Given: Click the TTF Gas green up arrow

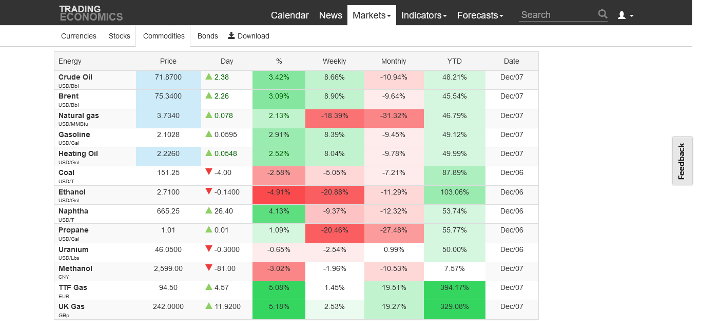Looking at the screenshot, I should coord(209,287).
